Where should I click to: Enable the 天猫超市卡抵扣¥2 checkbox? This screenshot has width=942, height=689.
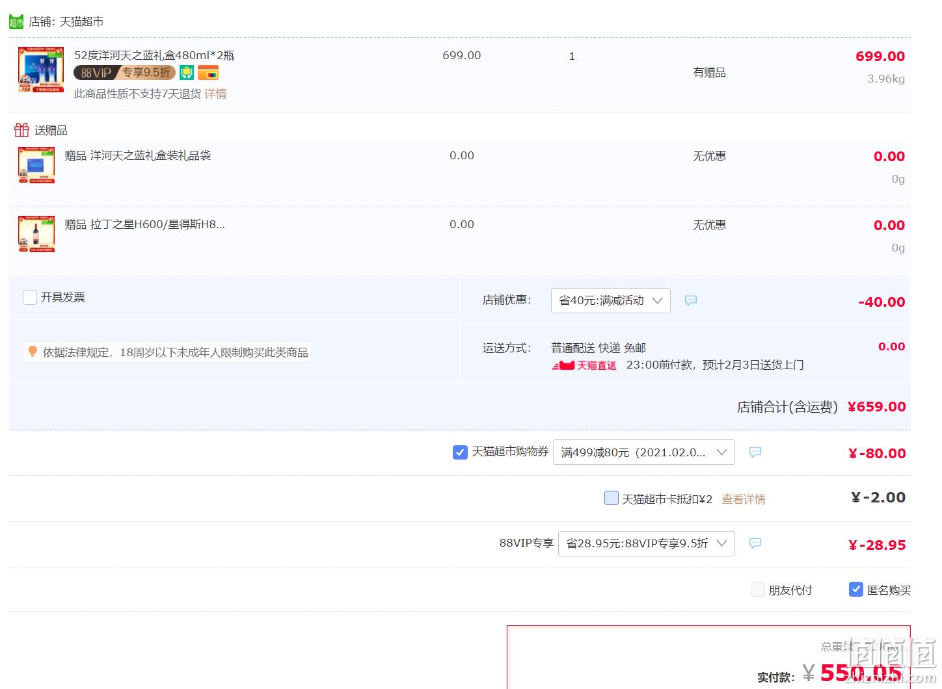click(612, 498)
